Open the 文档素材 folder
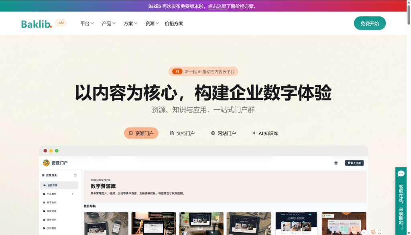 tap(51, 229)
